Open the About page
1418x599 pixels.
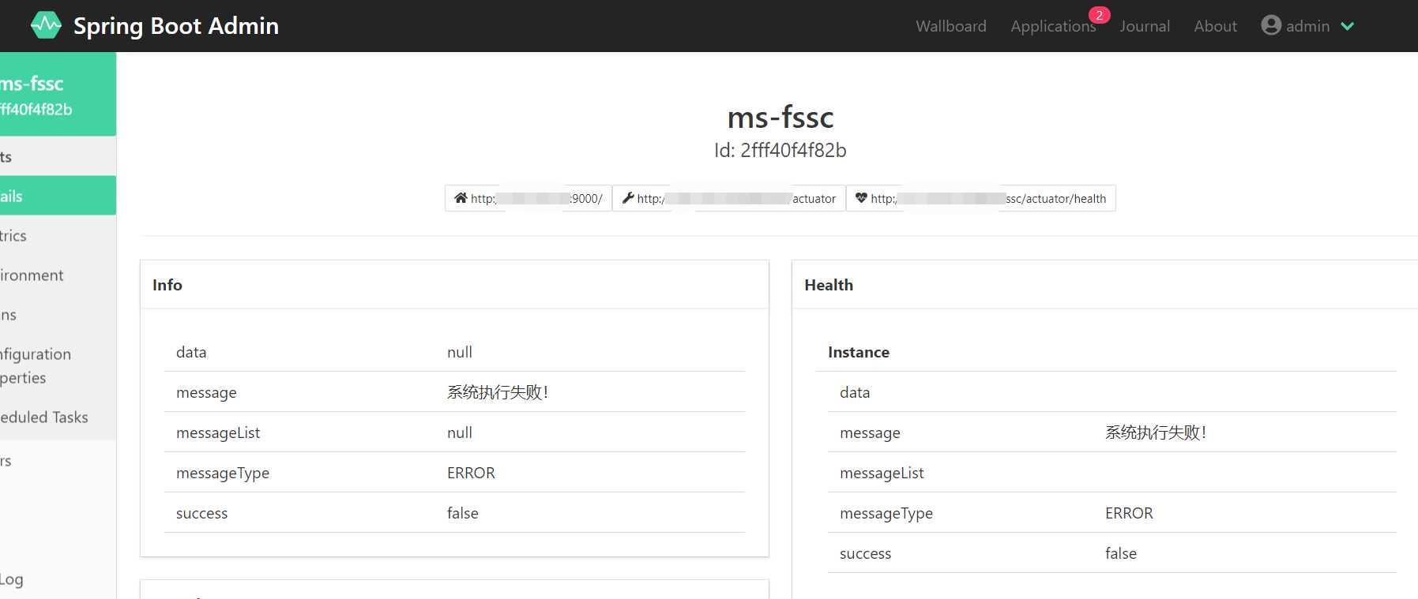[1215, 26]
